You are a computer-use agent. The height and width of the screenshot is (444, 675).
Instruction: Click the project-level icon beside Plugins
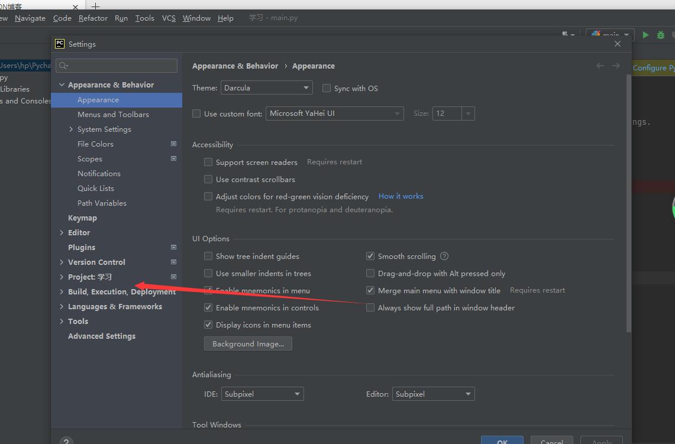pyautogui.click(x=173, y=247)
